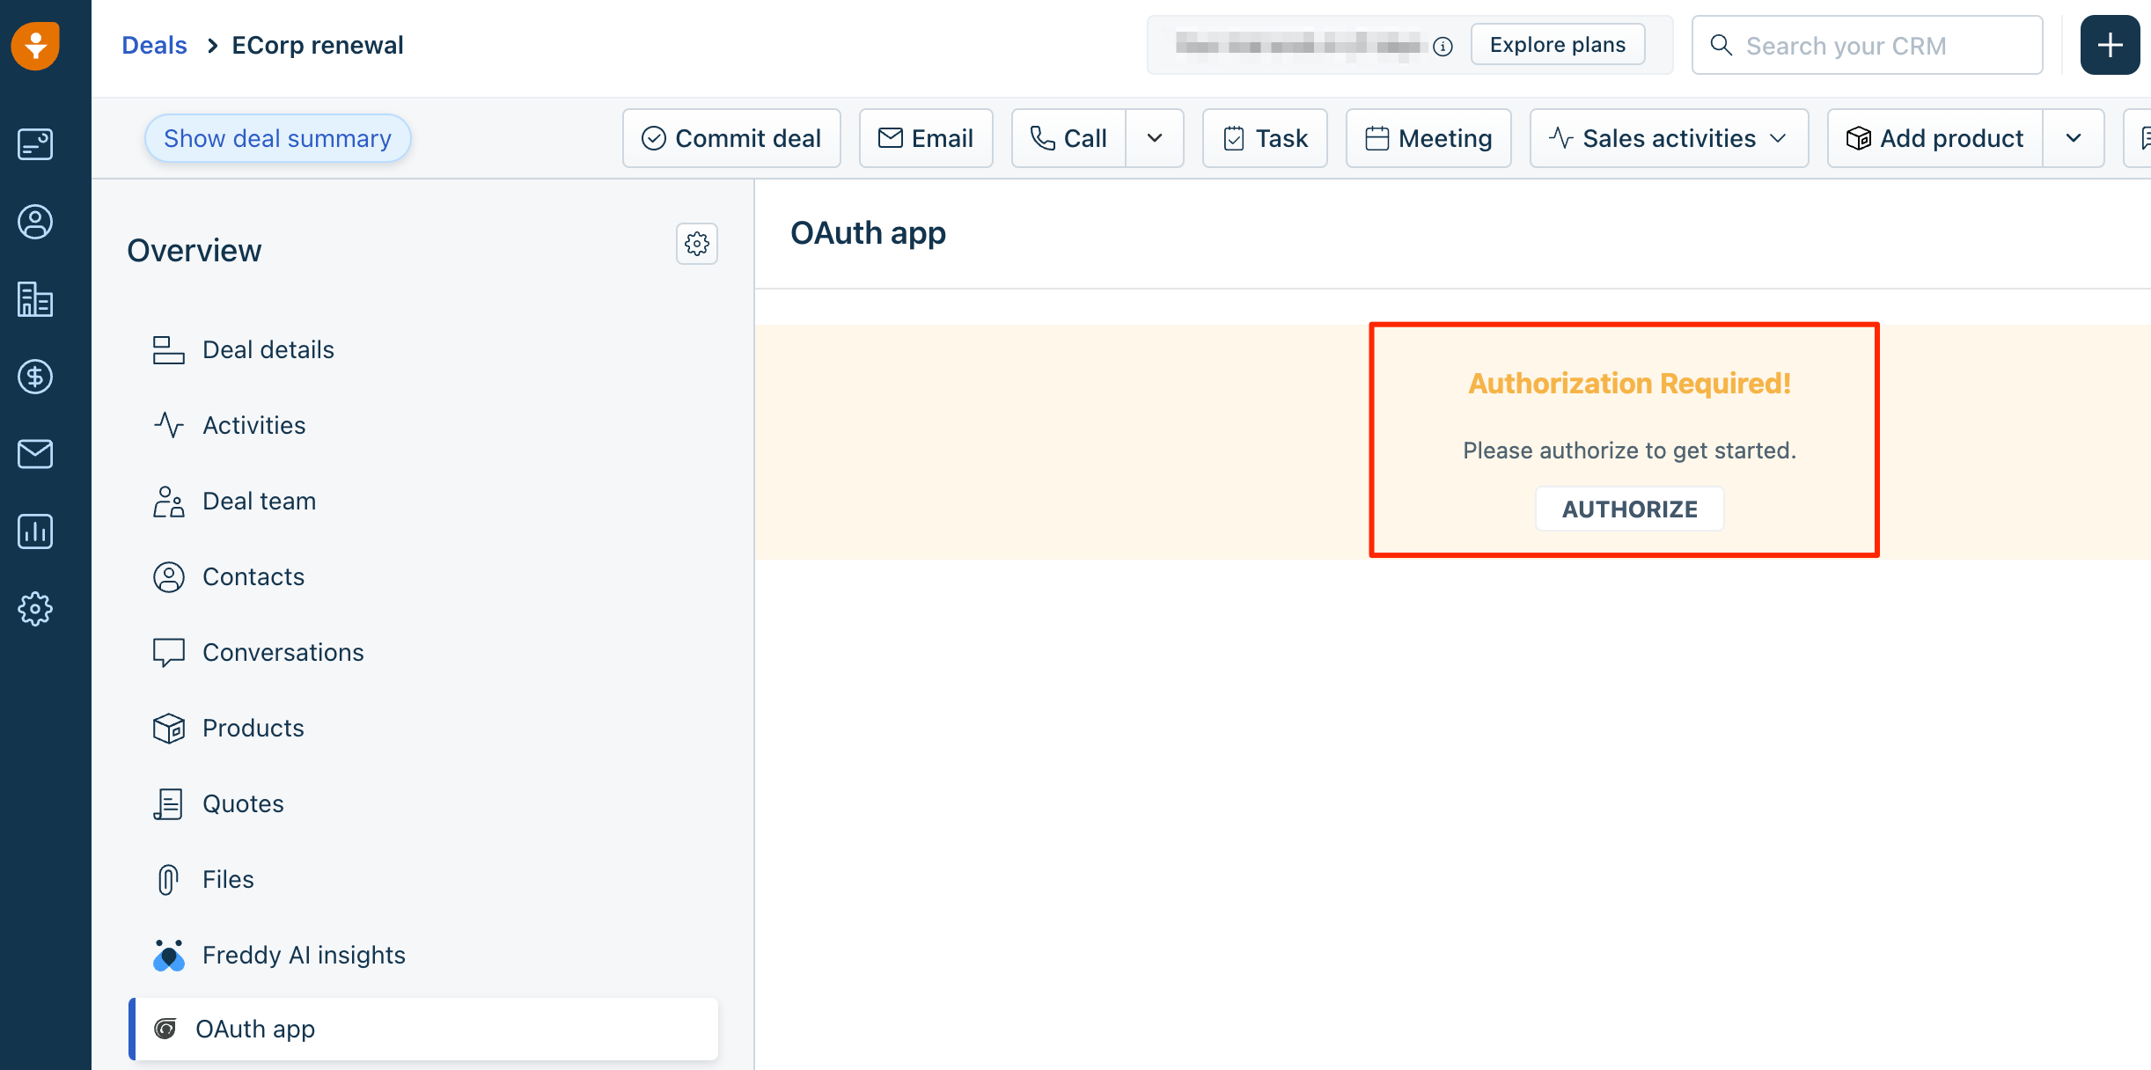Expand the Call button dropdown chevron
This screenshot has height=1070, width=2151.
(x=1155, y=137)
